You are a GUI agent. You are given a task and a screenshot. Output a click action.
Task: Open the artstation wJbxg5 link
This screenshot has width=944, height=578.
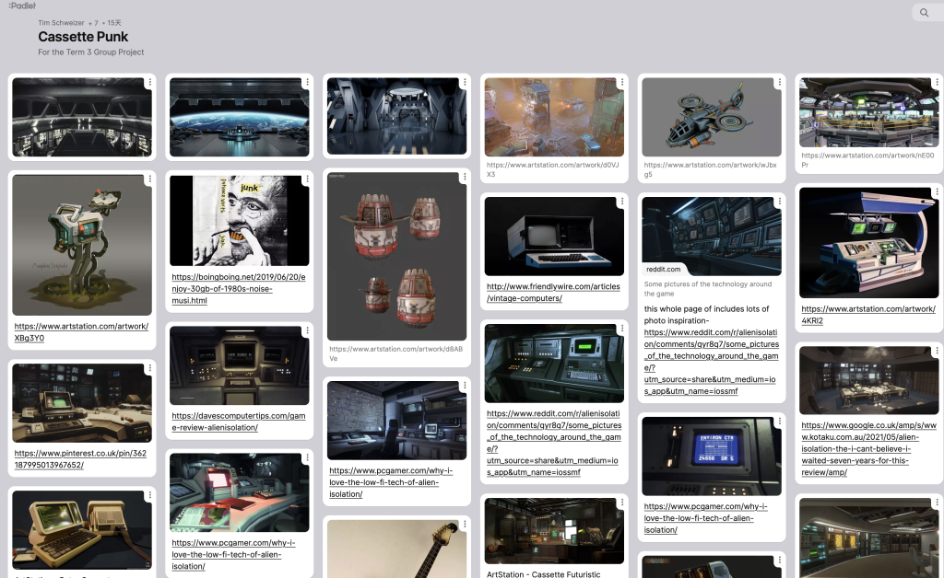[x=711, y=169]
